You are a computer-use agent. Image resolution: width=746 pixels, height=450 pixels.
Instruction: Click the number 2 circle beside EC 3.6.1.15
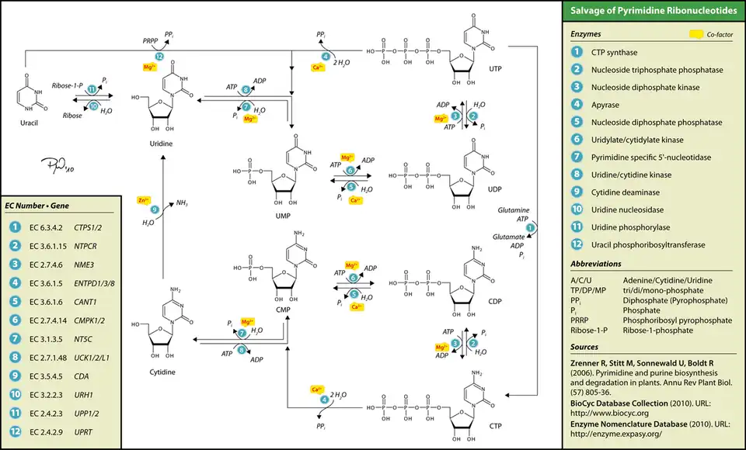[x=16, y=245]
